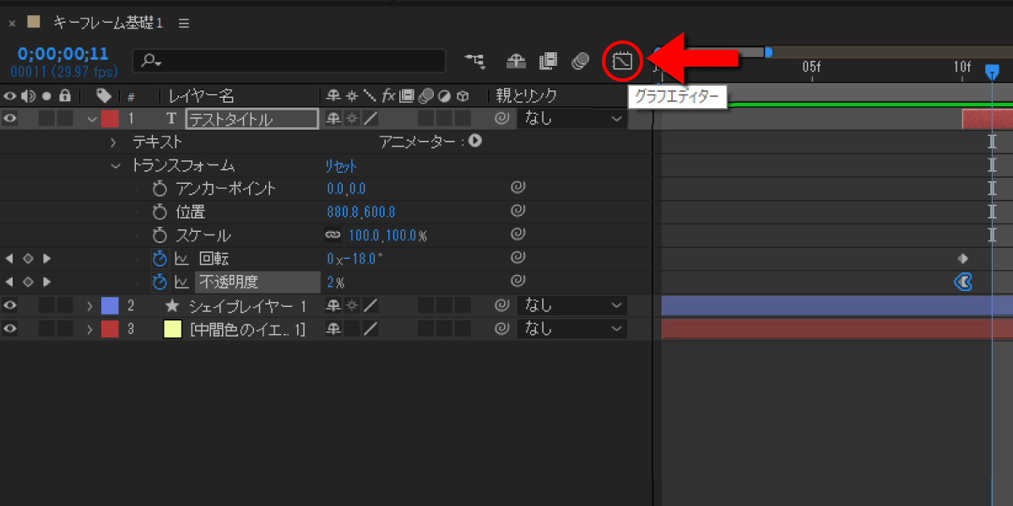This screenshot has height=506, width=1013.
Task: Toggle shy switch on テストタイトル layer
Action: click(333, 119)
